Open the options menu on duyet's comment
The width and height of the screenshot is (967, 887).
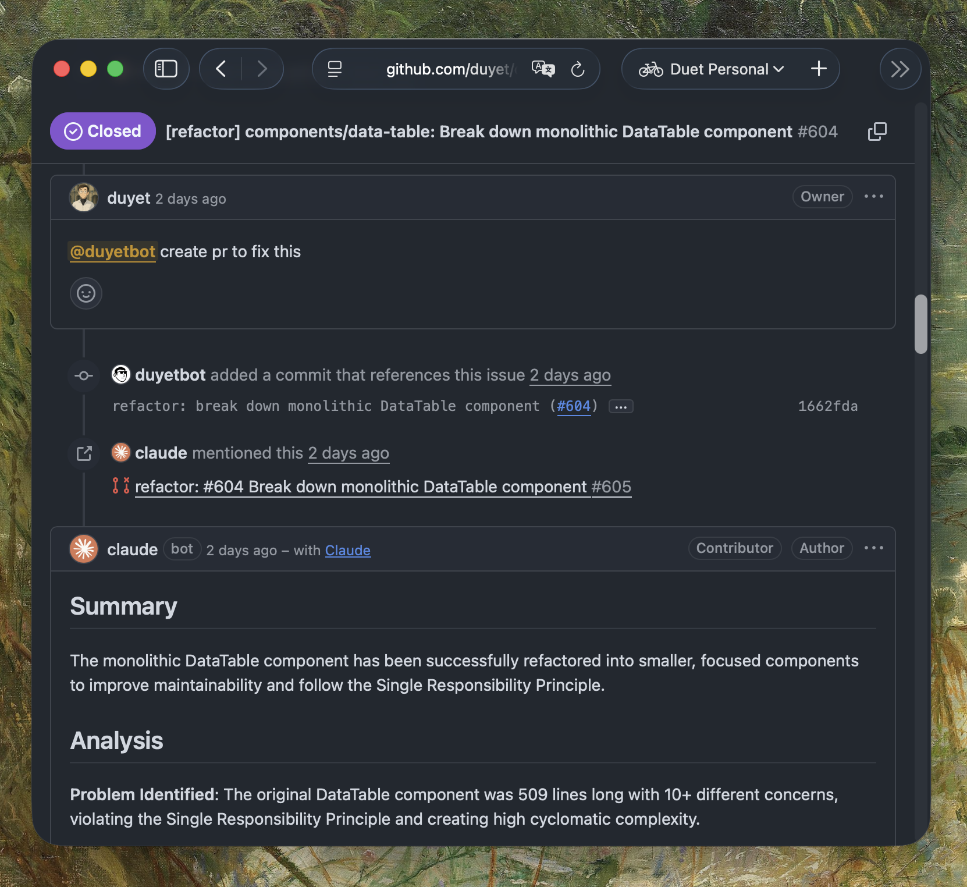tap(874, 197)
